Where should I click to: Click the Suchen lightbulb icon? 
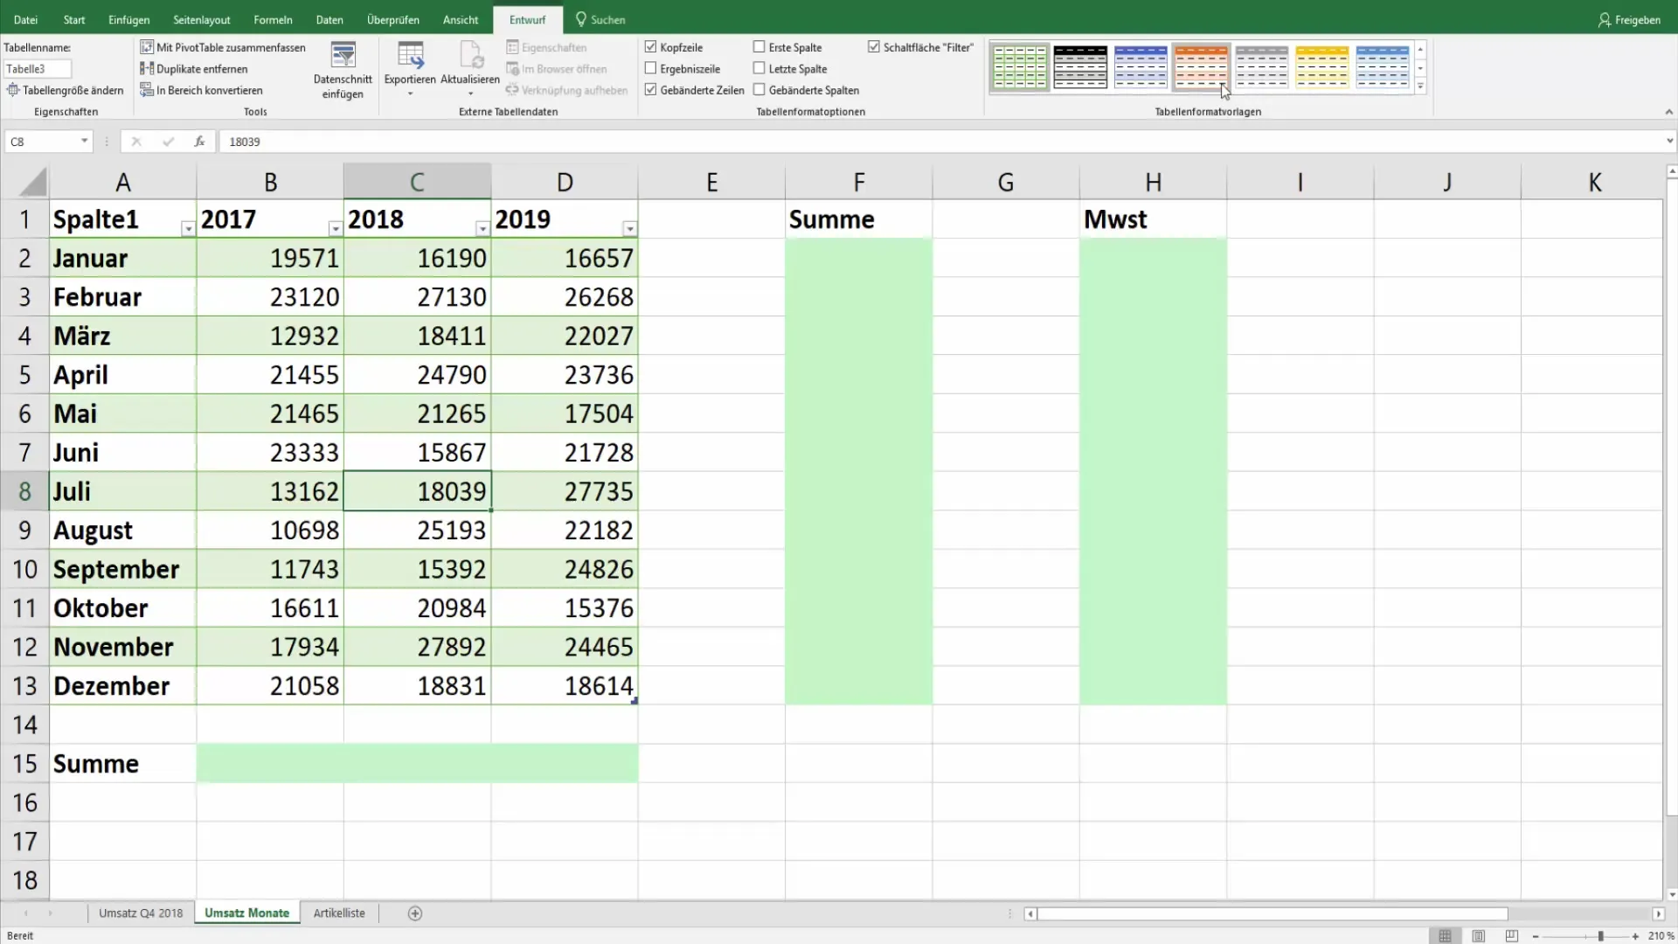coord(581,19)
